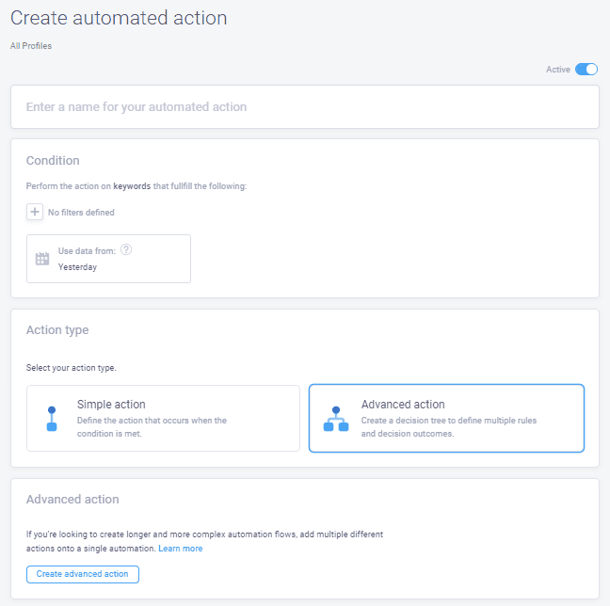This screenshot has width=610, height=606.
Task: Toggle the Active switch off
Action: (x=586, y=69)
